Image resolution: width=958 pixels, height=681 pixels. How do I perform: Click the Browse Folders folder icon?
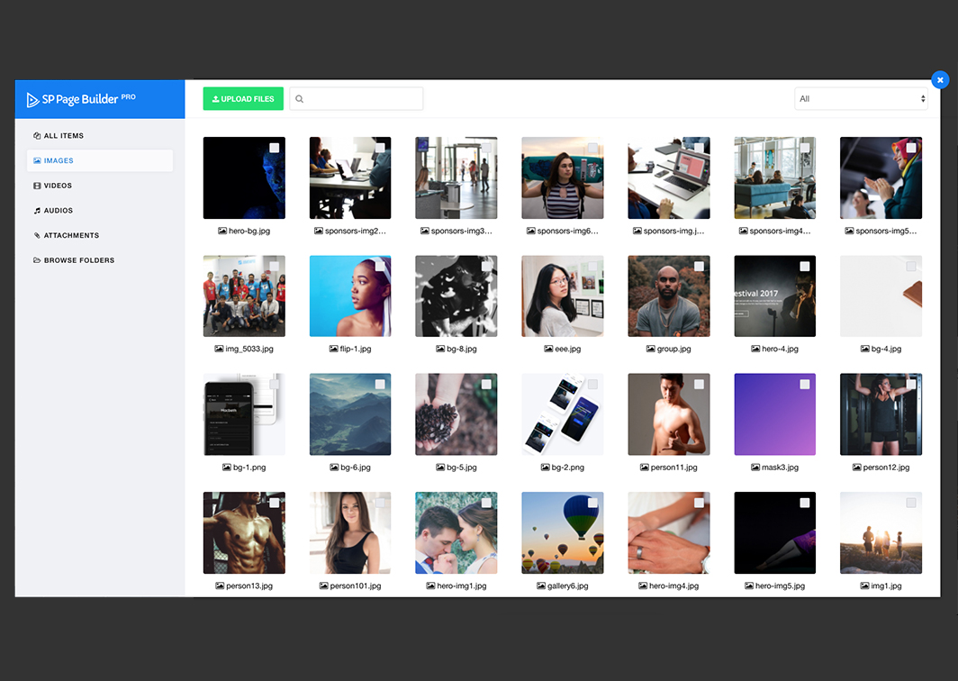coord(37,260)
